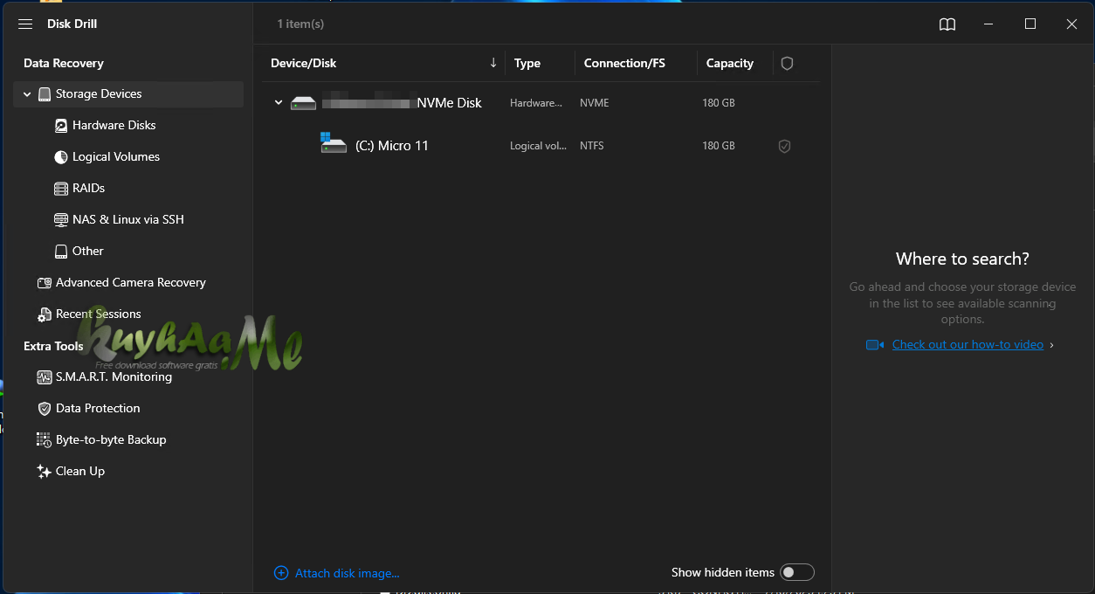
Task: Click the S.M.A.R.T. Monitoring icon
Action: tap(45, 377)
